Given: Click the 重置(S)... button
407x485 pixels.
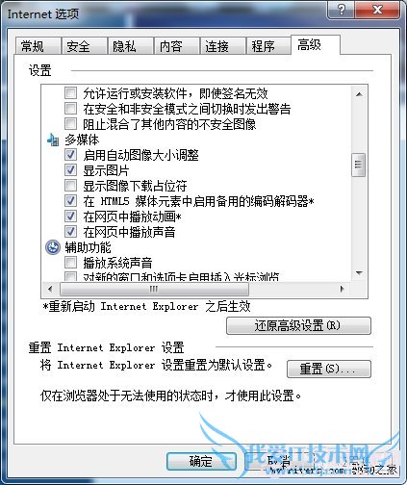Looking at the screenshot, I should [329, 369].
